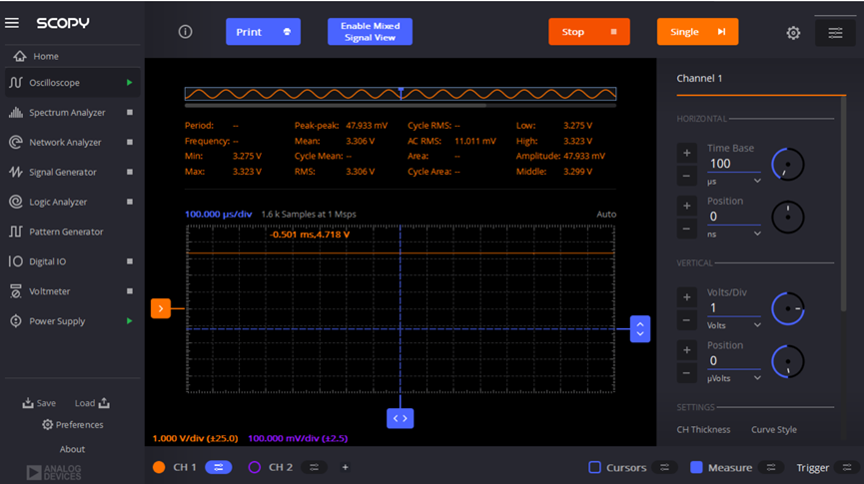Click the orange Stop button
Viewport: 864px width, 484px height.
click(x=589, y=32)
